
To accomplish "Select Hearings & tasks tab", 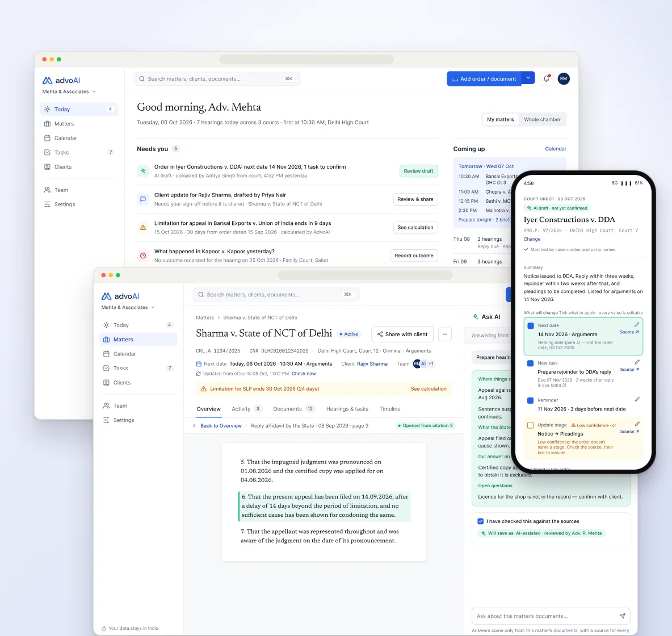I will click(347, 409).
